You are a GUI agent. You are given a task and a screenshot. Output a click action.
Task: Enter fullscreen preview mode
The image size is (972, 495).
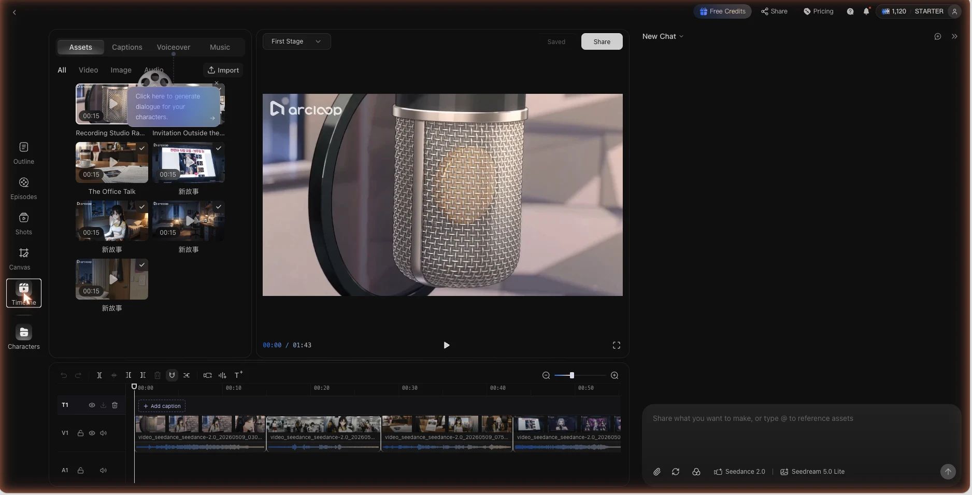pyautogui.click(x=617, y=345)
